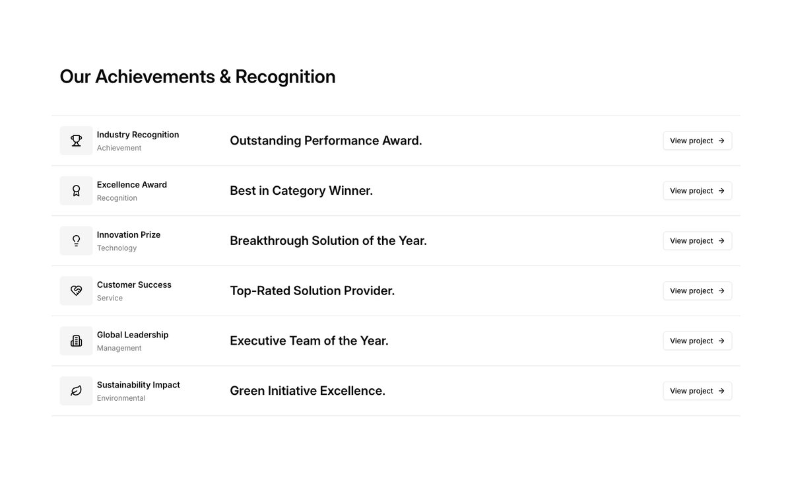
Task: Click arrow in Outstanding Performance View project button
Action: [x=721, y=141]
